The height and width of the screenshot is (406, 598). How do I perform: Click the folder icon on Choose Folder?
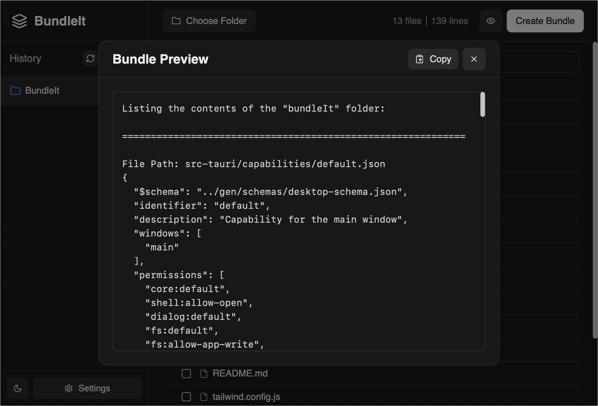[x=176, y=21]
